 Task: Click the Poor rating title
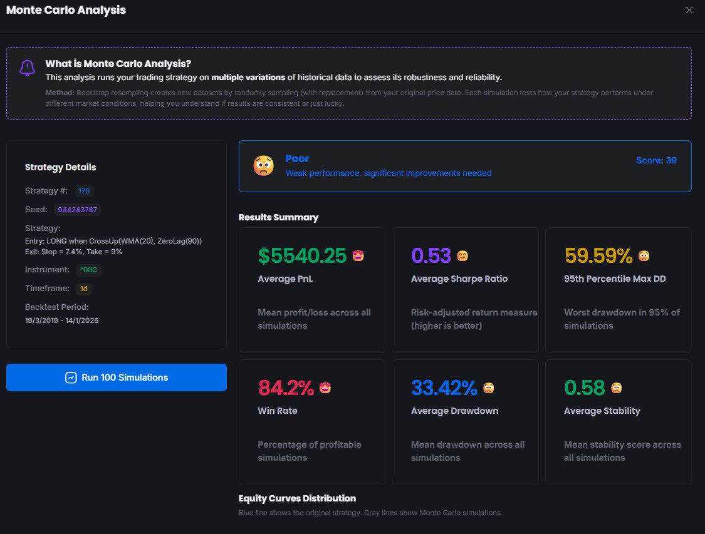298,159
